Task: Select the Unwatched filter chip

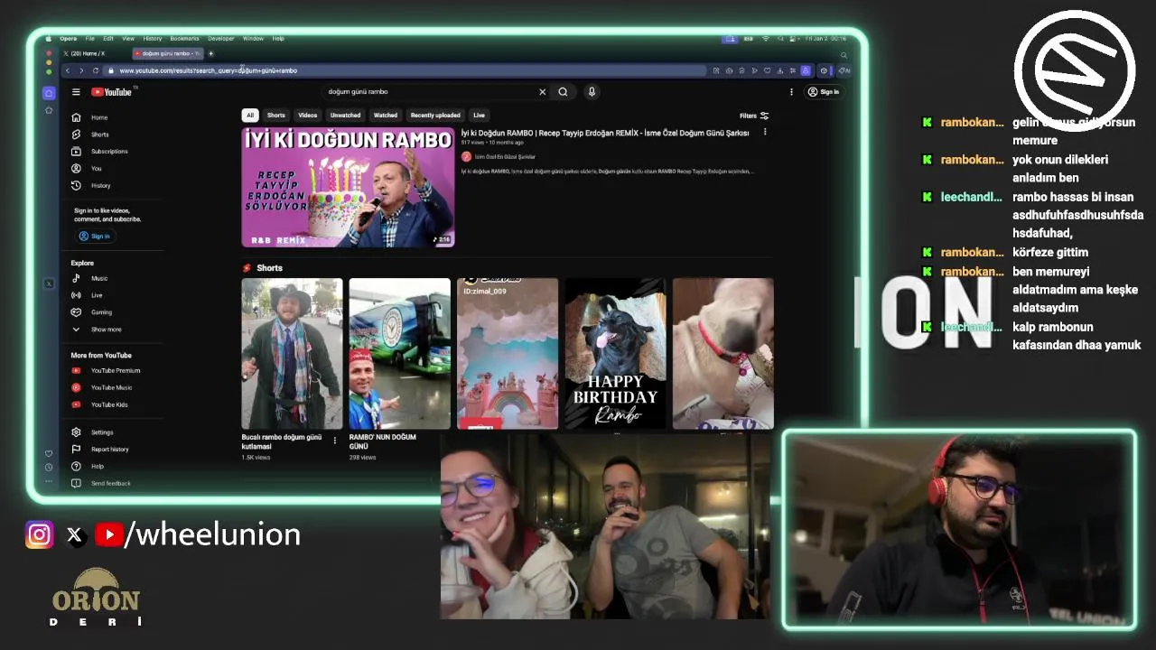Action: (x=345, y=116)
